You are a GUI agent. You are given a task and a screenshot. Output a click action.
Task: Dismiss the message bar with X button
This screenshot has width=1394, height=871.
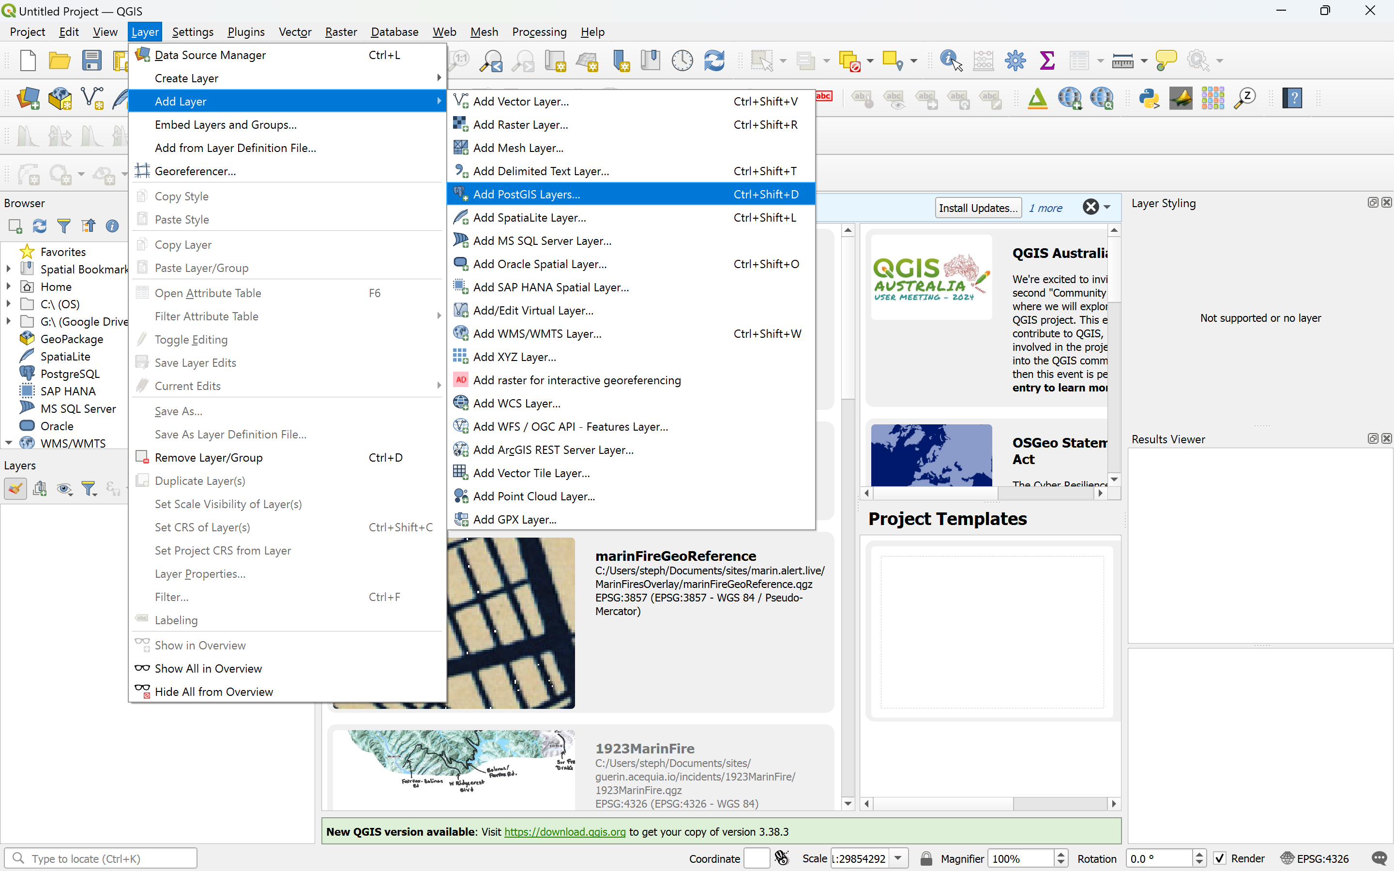coord(1091,208)
